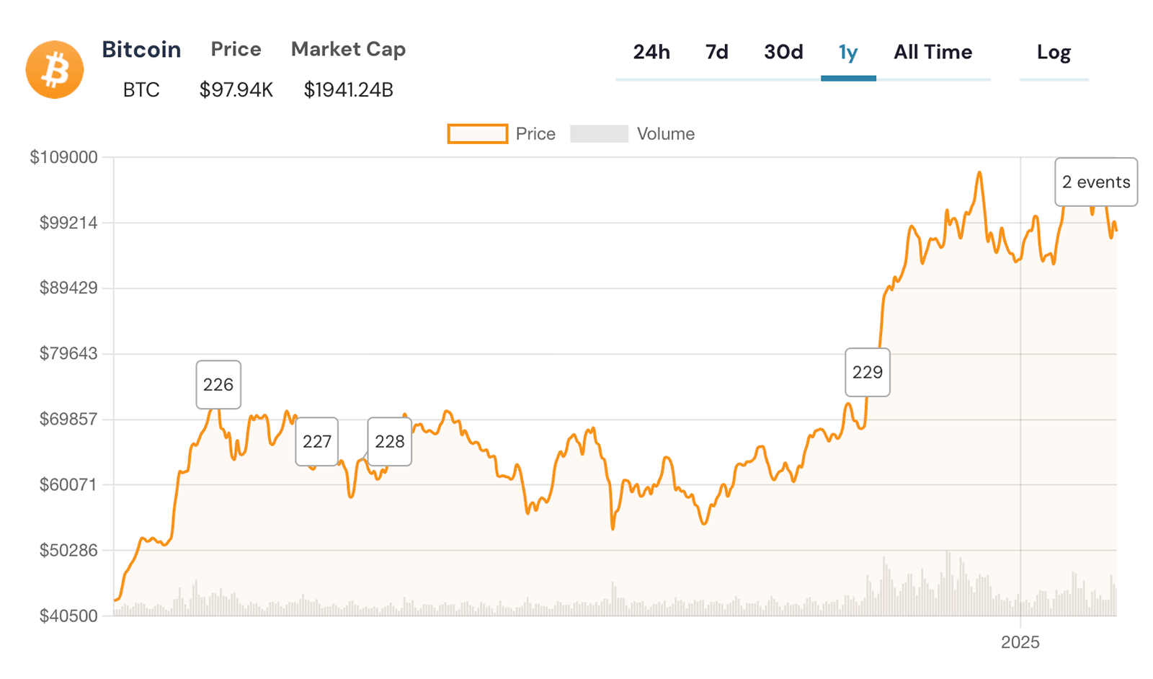Toggle the Log scale option

coord(1054,53)
